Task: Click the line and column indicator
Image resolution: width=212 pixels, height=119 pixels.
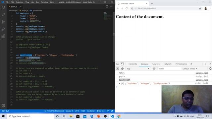Action: (x=54, y=111)
